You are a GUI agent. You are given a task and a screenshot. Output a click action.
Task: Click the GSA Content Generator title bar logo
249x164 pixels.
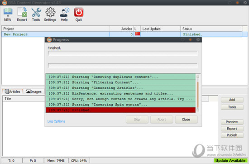[5, 3]
